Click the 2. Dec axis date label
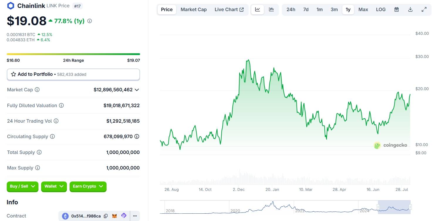 (239, 189)
